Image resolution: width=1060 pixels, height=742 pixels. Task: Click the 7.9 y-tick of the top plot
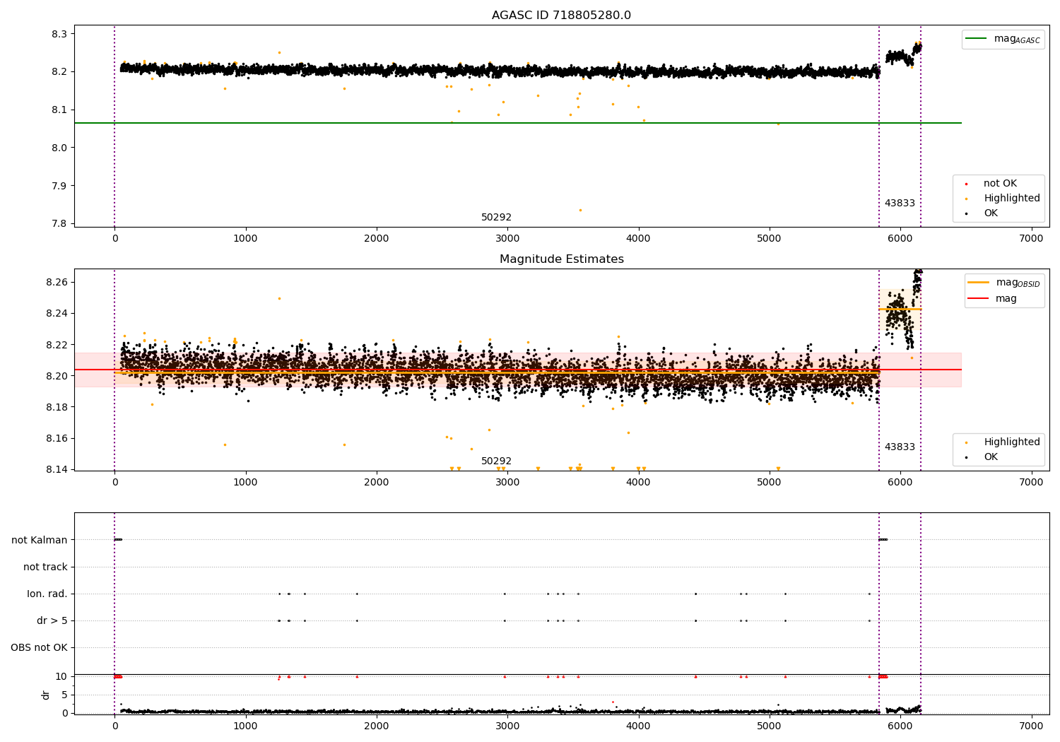[59, 186]
